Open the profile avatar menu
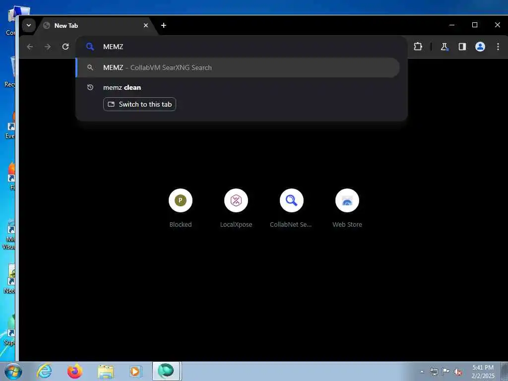508x381 pixels. [x=480, y=47]
